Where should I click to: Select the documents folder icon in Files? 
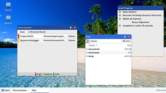pyautogui.click(x=87, y=49)
